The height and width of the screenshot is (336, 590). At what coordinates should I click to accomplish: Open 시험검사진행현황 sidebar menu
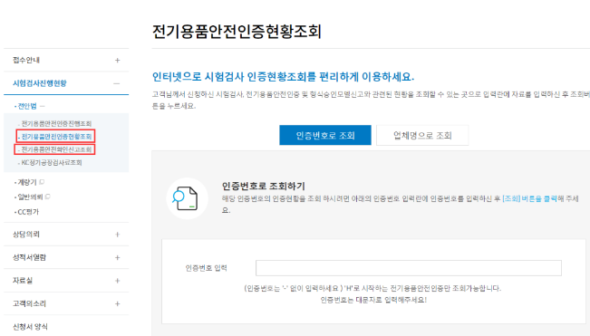pos(40,83)
